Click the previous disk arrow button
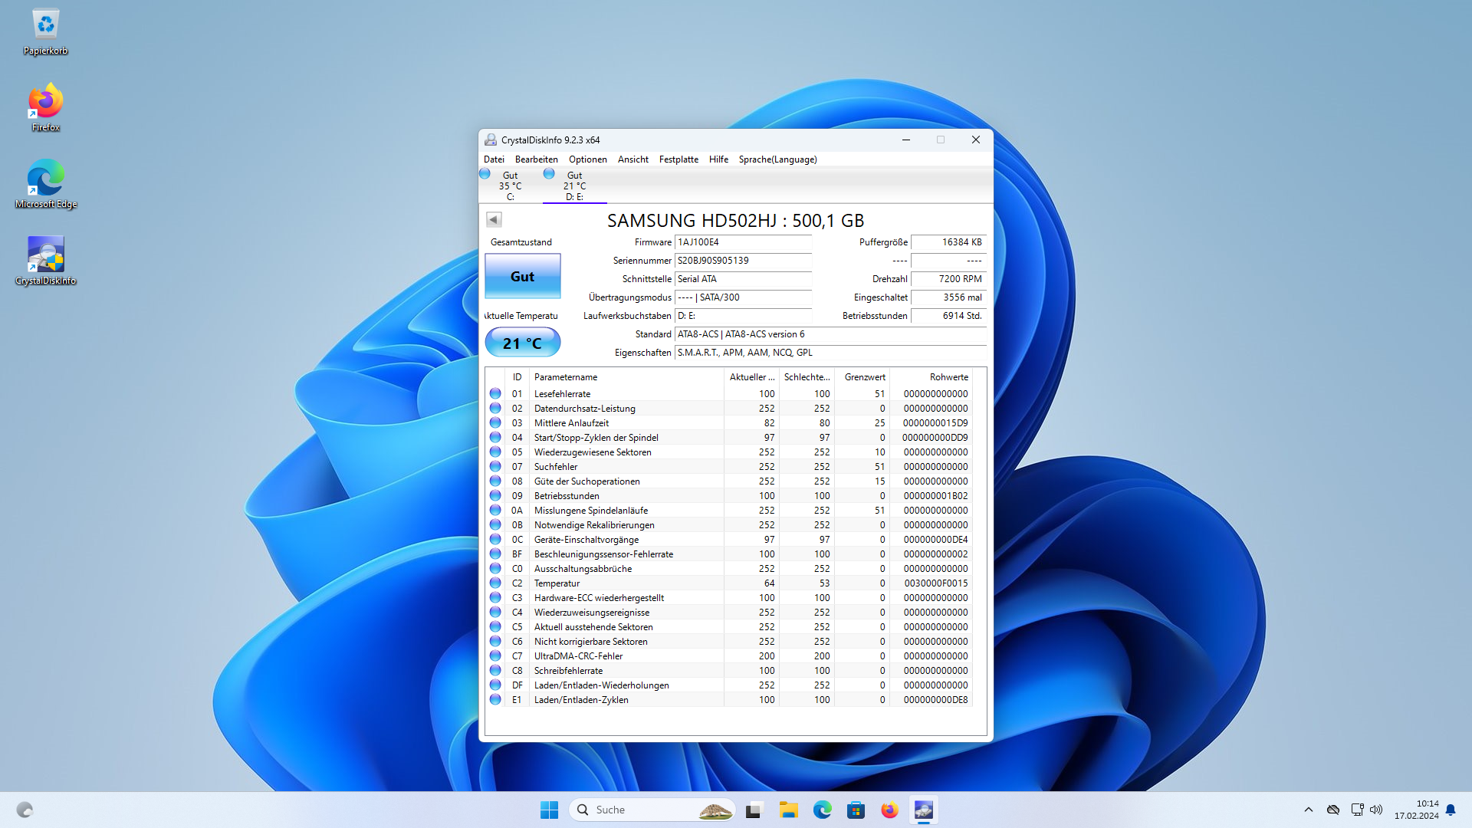This screenshot has width=1472, height=828. click(494, 220)
